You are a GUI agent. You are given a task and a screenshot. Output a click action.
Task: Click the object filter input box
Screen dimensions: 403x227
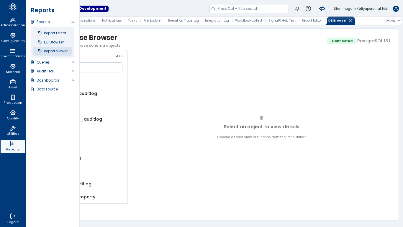click(x=101, y=67)
